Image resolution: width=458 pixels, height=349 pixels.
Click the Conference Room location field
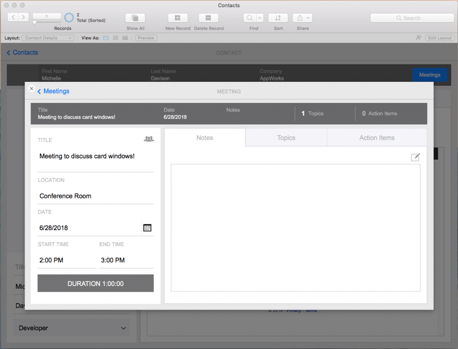tap(96, 196)
